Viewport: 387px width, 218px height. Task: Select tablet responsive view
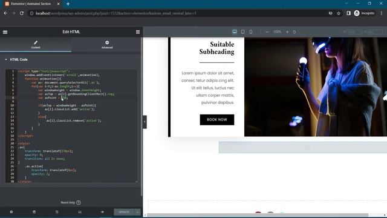pyautogui.click(x=243, y=32)
